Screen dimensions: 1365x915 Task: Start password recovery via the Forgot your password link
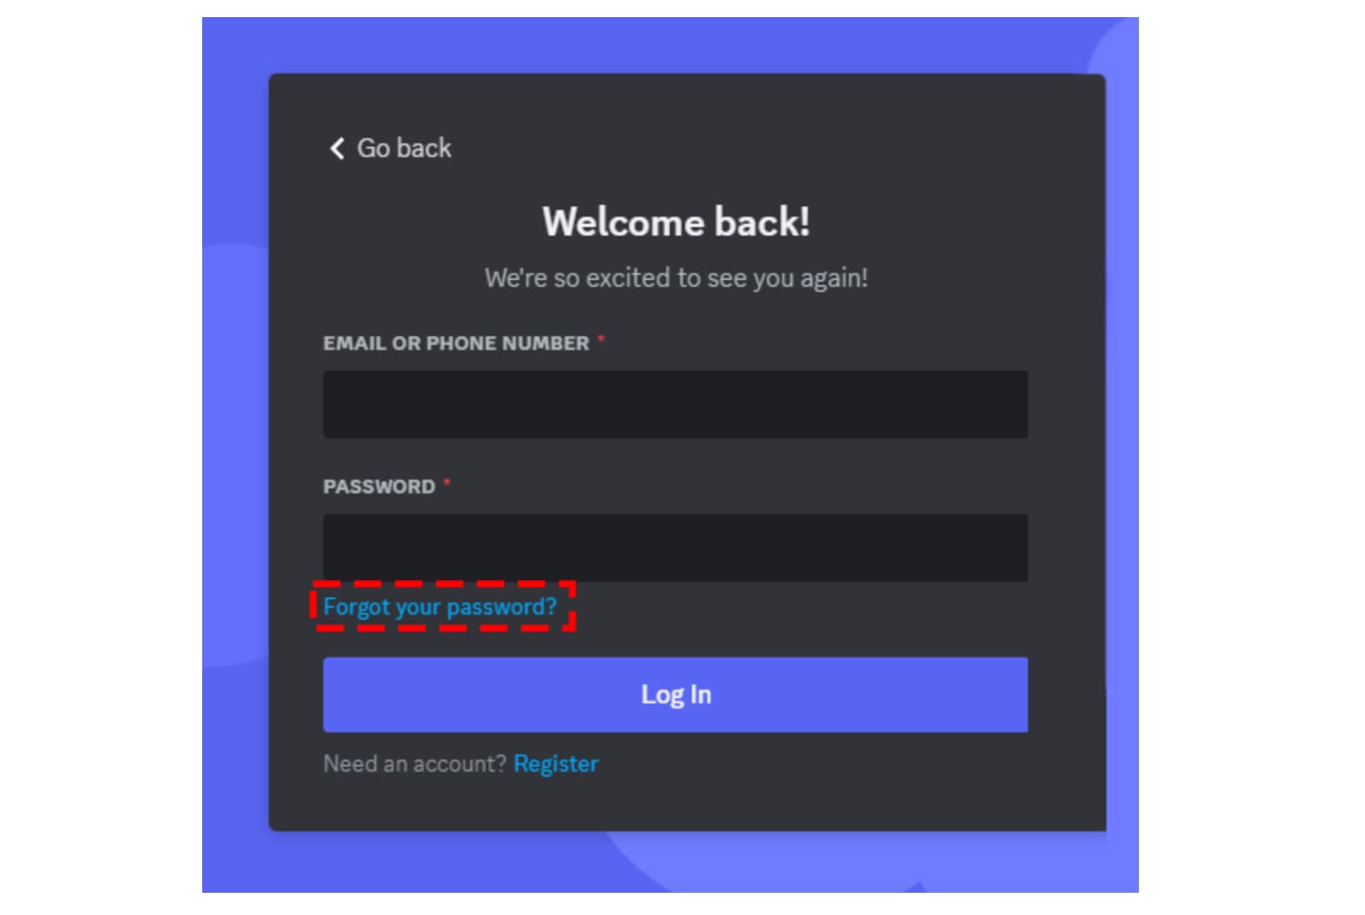click(440, 607)
